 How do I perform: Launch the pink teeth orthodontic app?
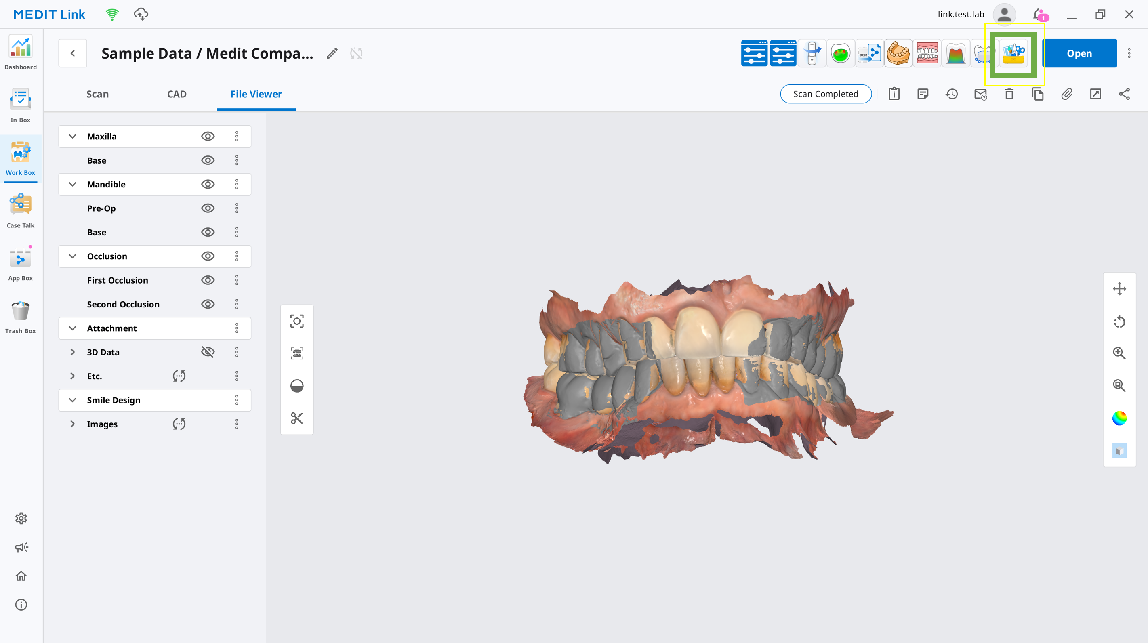click(x=927, y=53)
